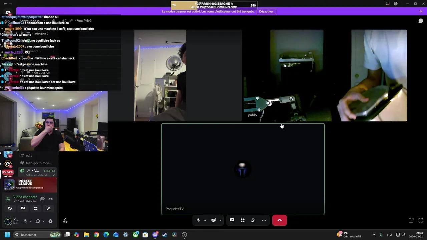
Task: Share your screen from the call control bar
Action: (x=232, y=220)
